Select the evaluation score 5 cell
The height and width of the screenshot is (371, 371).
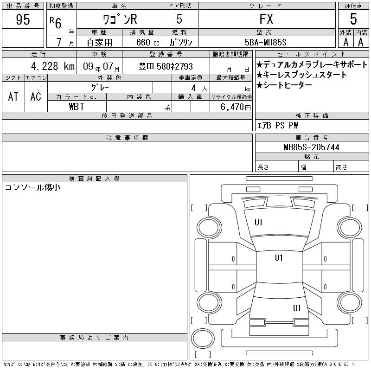click(x=353, y=19)
